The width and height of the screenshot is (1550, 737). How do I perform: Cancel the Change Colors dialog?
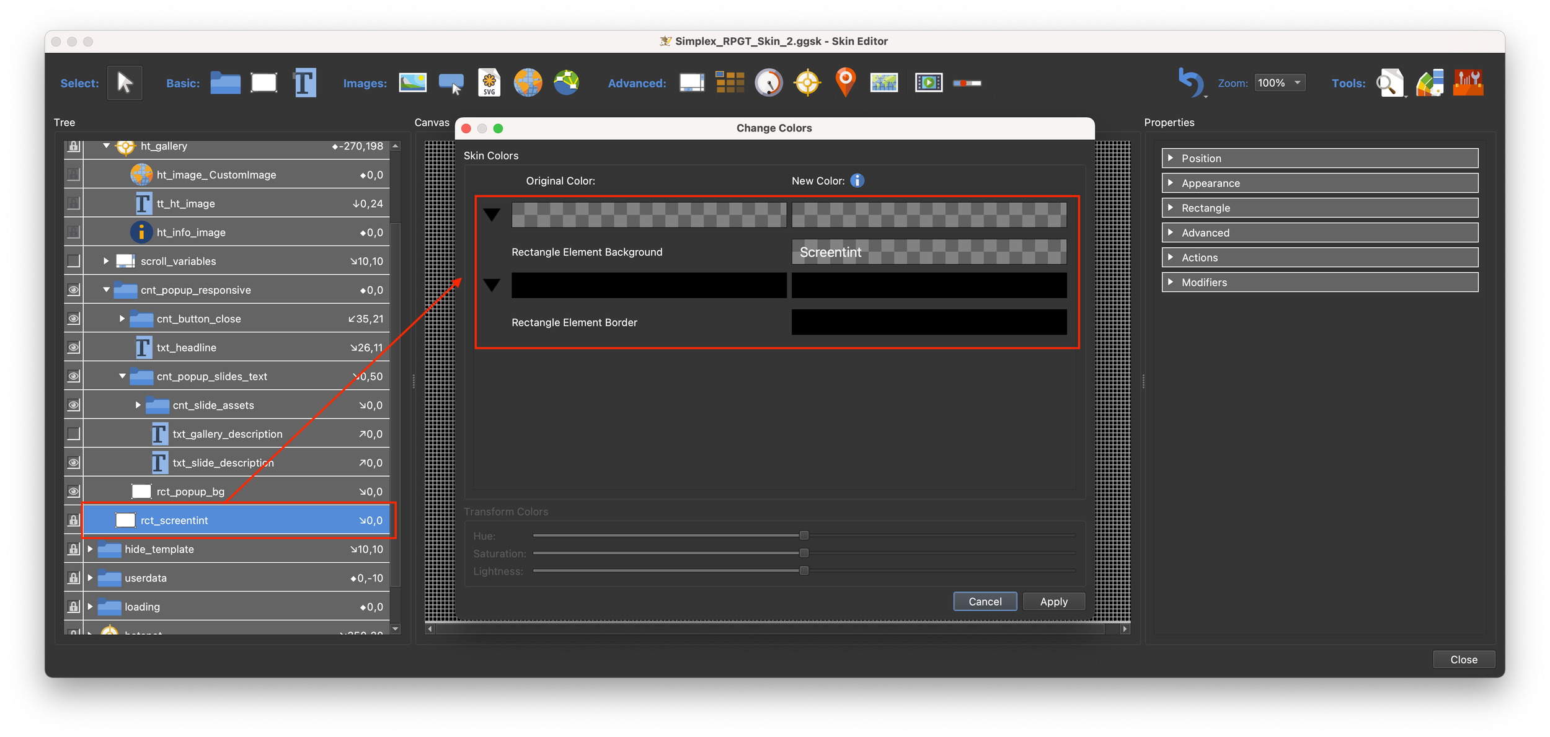[x=985, y=601]
